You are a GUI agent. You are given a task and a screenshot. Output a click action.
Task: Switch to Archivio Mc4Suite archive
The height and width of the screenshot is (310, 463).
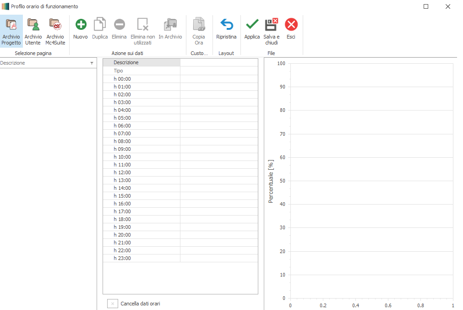(55, 25)
